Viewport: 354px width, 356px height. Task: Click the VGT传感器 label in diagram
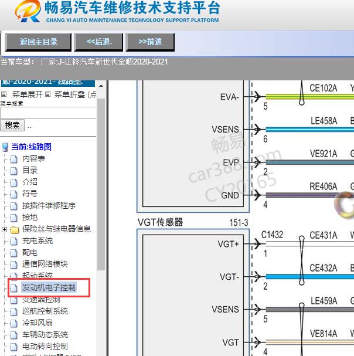click(x=160, y=222)
